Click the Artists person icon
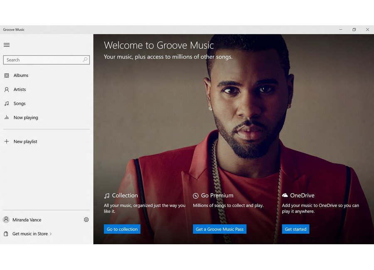This screenshot has width=374, height=270. [x=7, y=90]
